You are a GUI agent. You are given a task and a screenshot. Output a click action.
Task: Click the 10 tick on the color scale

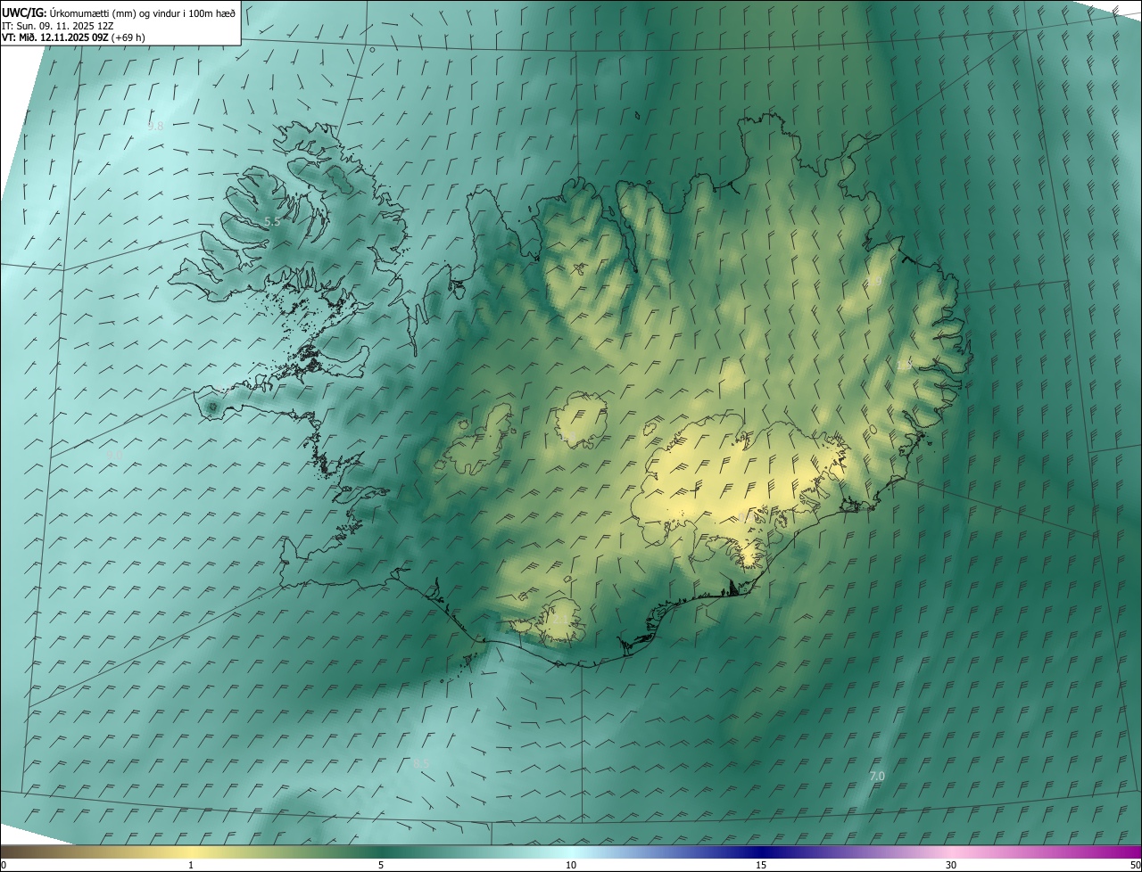[x=571, y=865]
